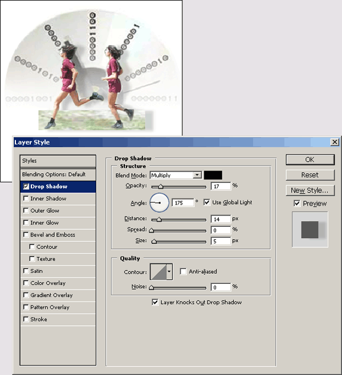The image size is (342, 375).
Task: Uncheck the Drop Shadow checkbox
Action: click(x=26, y=186)
